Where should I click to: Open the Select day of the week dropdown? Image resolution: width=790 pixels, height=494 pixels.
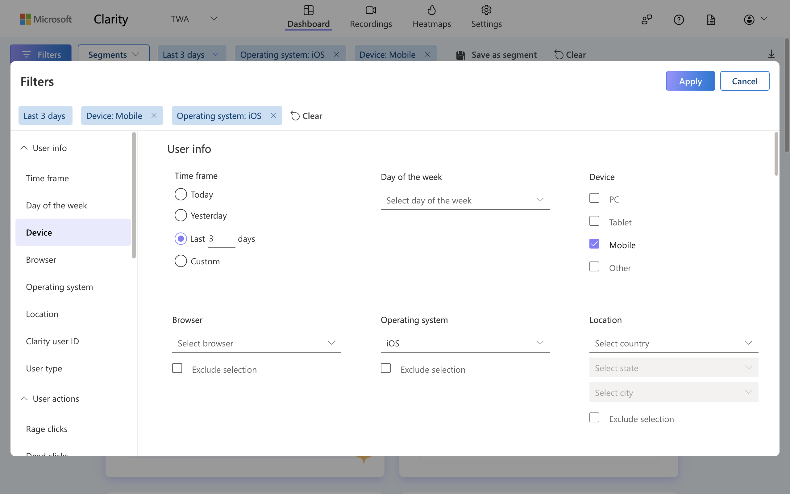click(465, 200)
